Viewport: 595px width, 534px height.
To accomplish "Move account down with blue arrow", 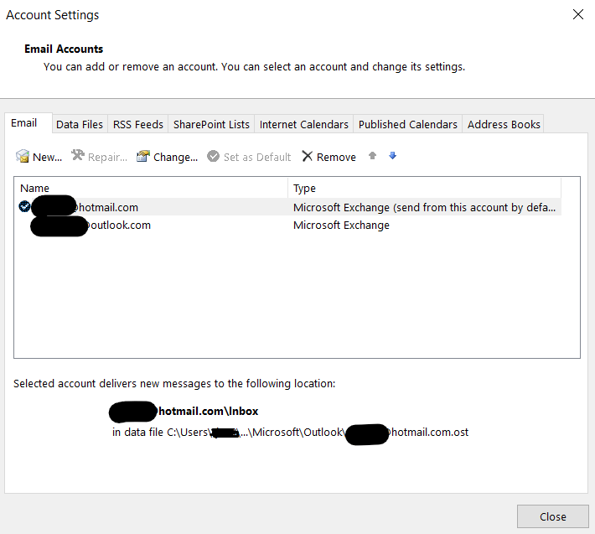I will (x=393, y=155).
